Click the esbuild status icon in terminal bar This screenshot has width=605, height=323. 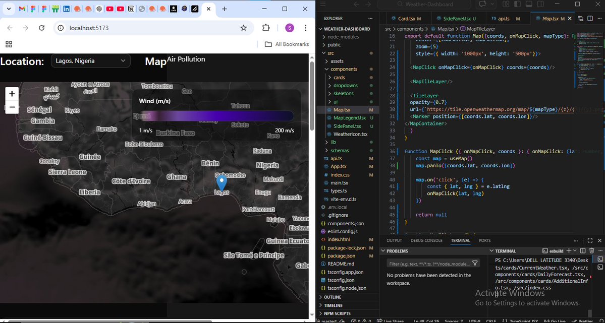click(545, 250)
